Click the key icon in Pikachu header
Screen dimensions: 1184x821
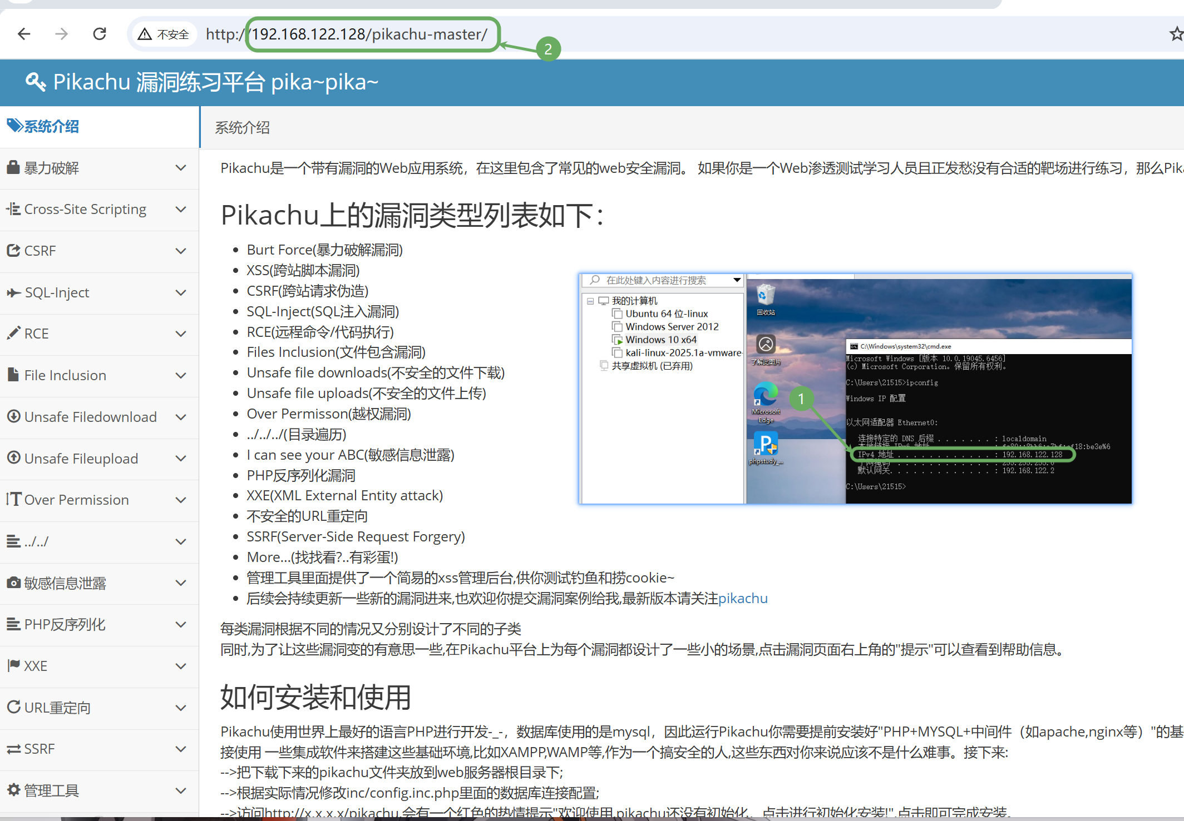pos(36,82)
